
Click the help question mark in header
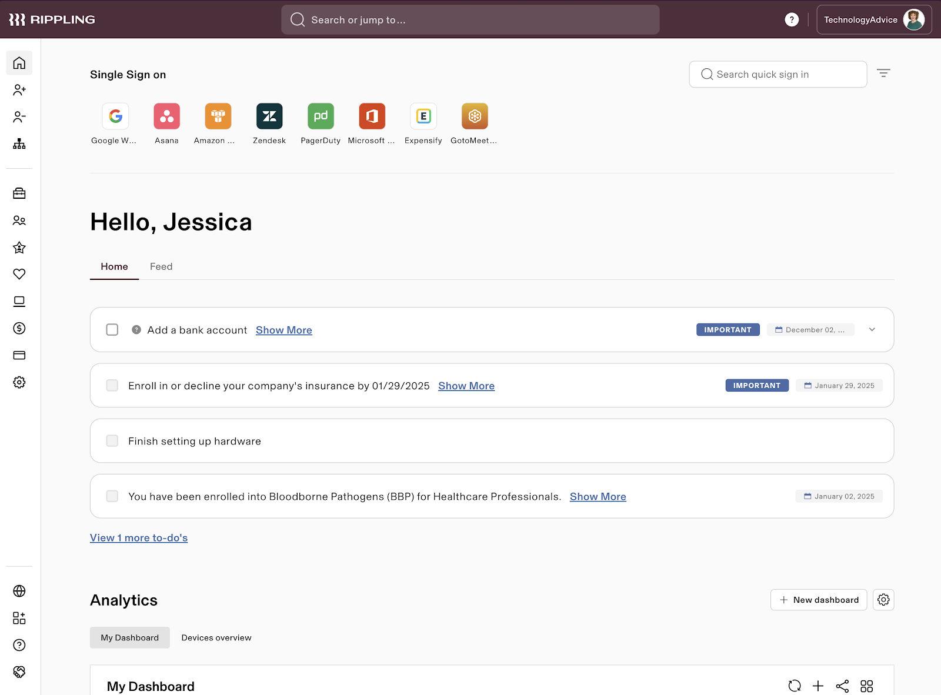[x=792, y=20]
